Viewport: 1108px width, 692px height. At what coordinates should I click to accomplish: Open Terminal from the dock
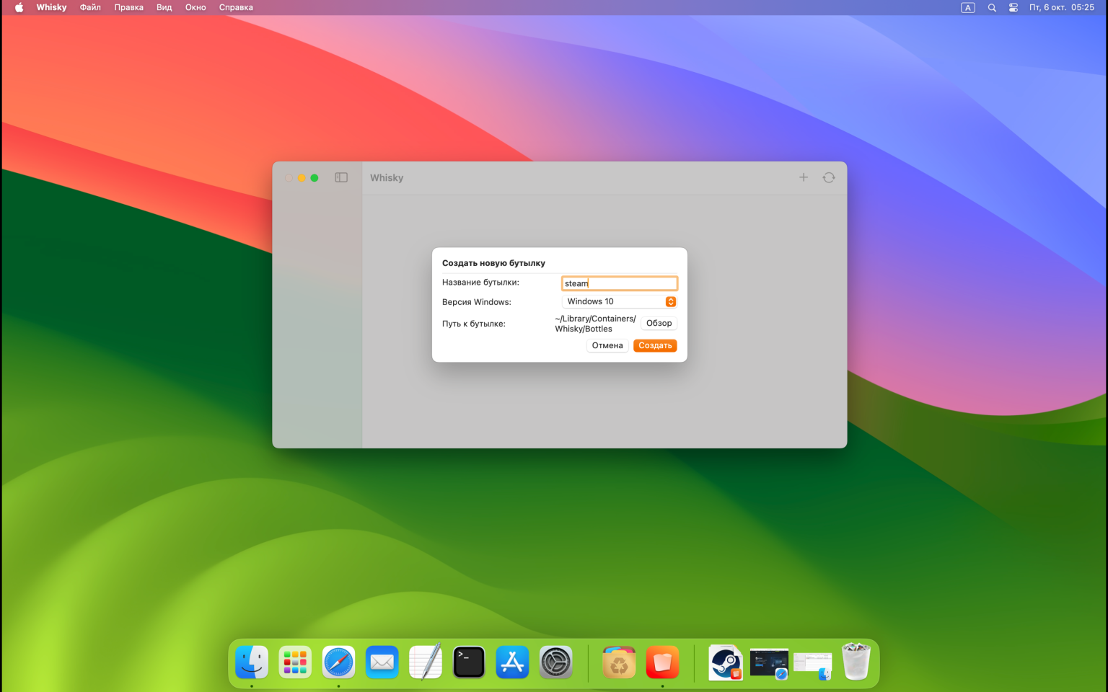coord(469,662)
